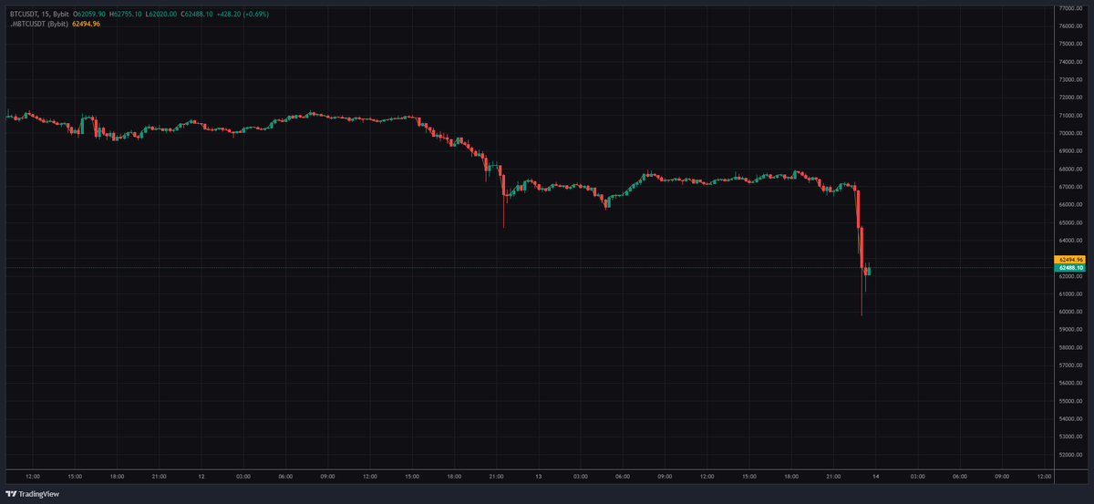Click the 73000.00 price axis label

pyautogui.click(x=1070, y=79)
